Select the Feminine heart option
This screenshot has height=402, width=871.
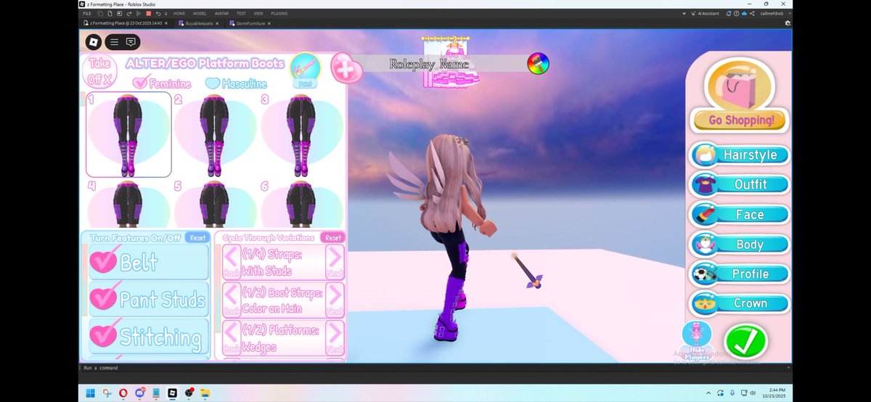click(x=142, y=83)
